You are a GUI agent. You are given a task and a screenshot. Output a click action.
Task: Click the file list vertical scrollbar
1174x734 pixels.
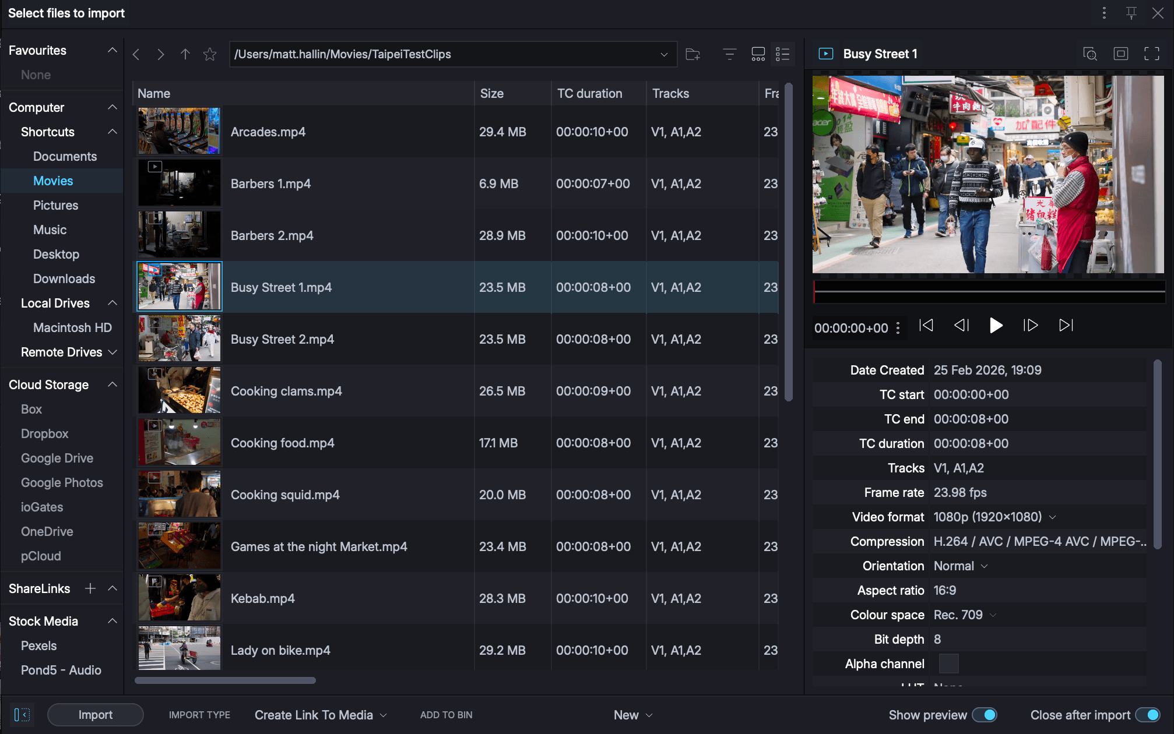(789, 242)
